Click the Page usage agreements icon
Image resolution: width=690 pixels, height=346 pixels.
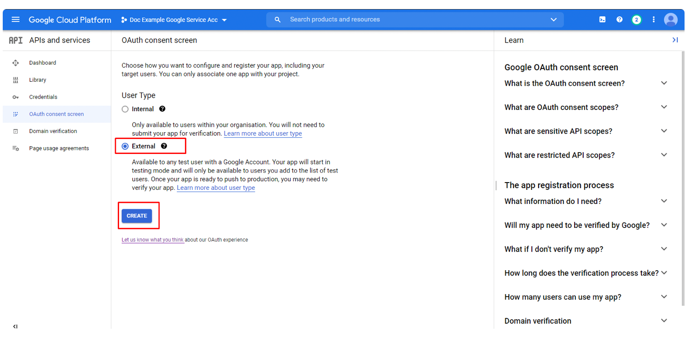[15, 148]
